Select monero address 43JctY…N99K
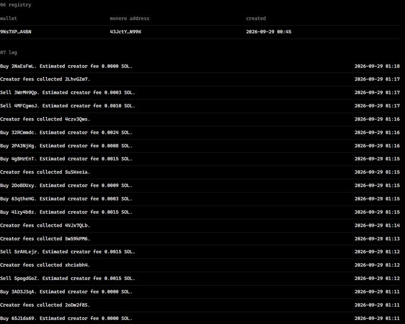 point(126,32)
